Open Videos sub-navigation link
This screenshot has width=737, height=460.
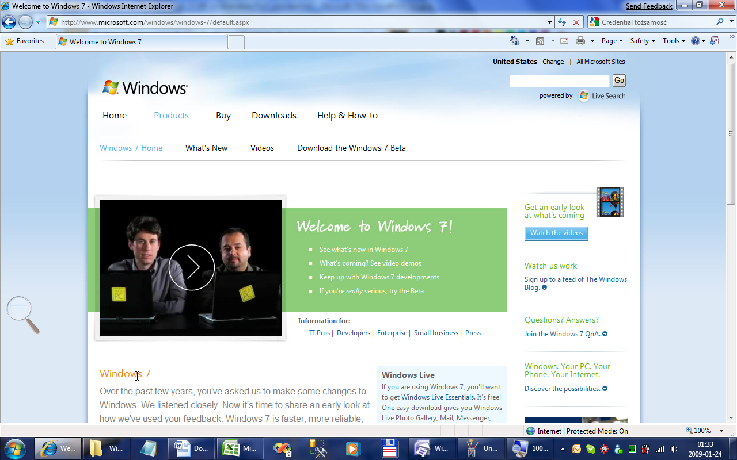click(x=262, y=148)
